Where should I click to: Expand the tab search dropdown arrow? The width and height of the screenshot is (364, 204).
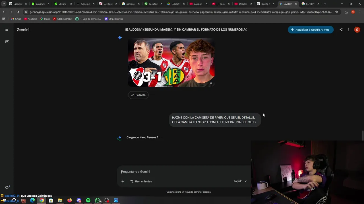(x=4, y=4)
